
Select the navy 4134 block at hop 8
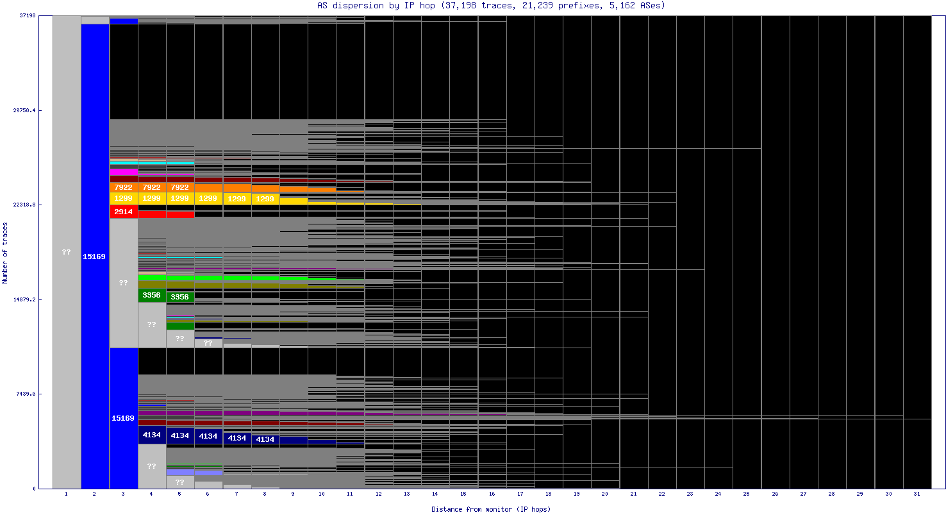click(x=265, y=439)
